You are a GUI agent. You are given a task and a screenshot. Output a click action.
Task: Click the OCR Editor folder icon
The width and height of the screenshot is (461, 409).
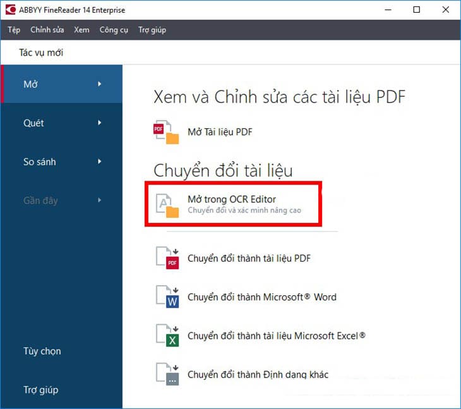pos(167,205)
